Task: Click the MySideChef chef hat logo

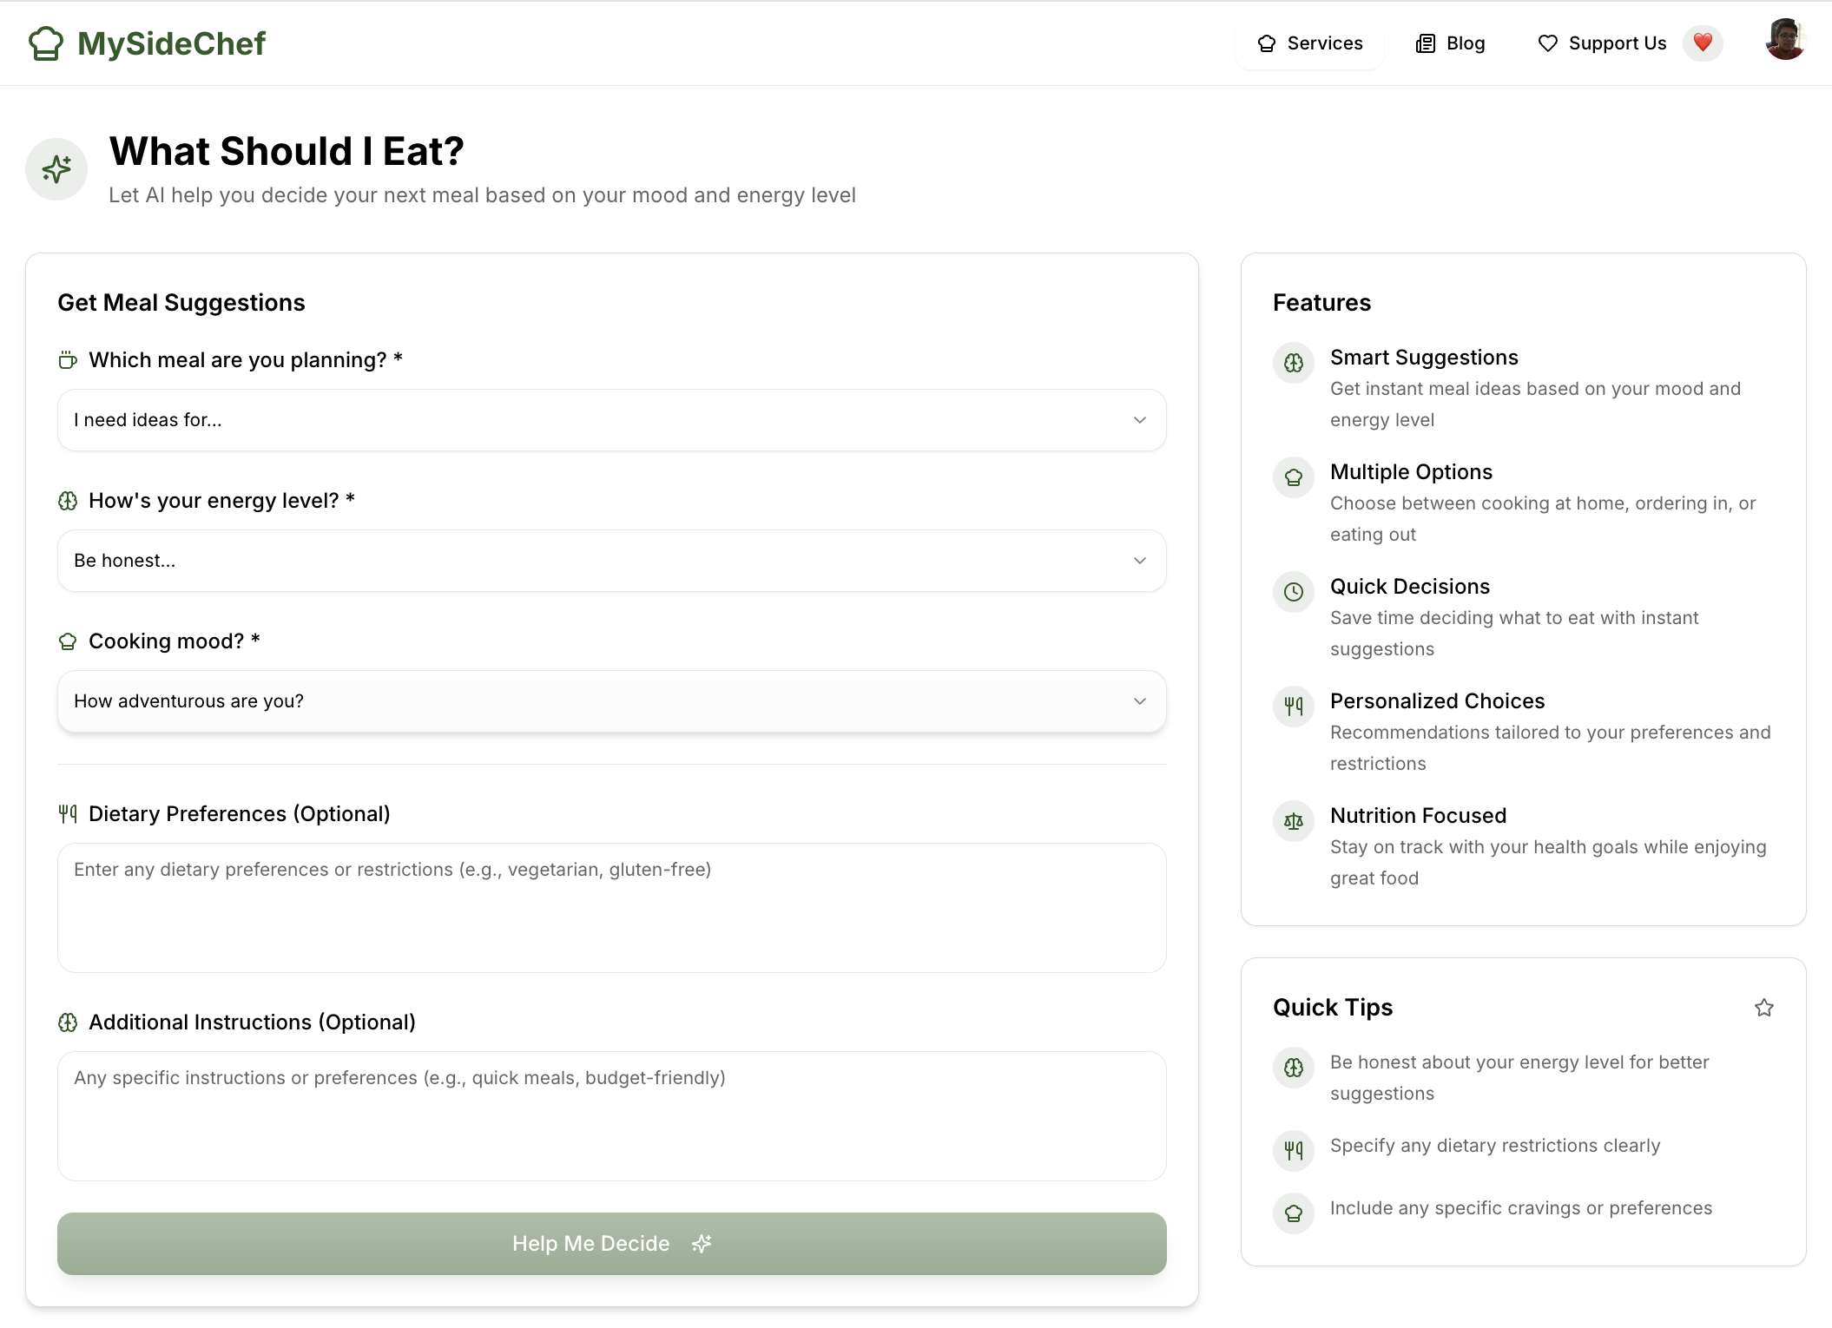Action: [46, 43]
